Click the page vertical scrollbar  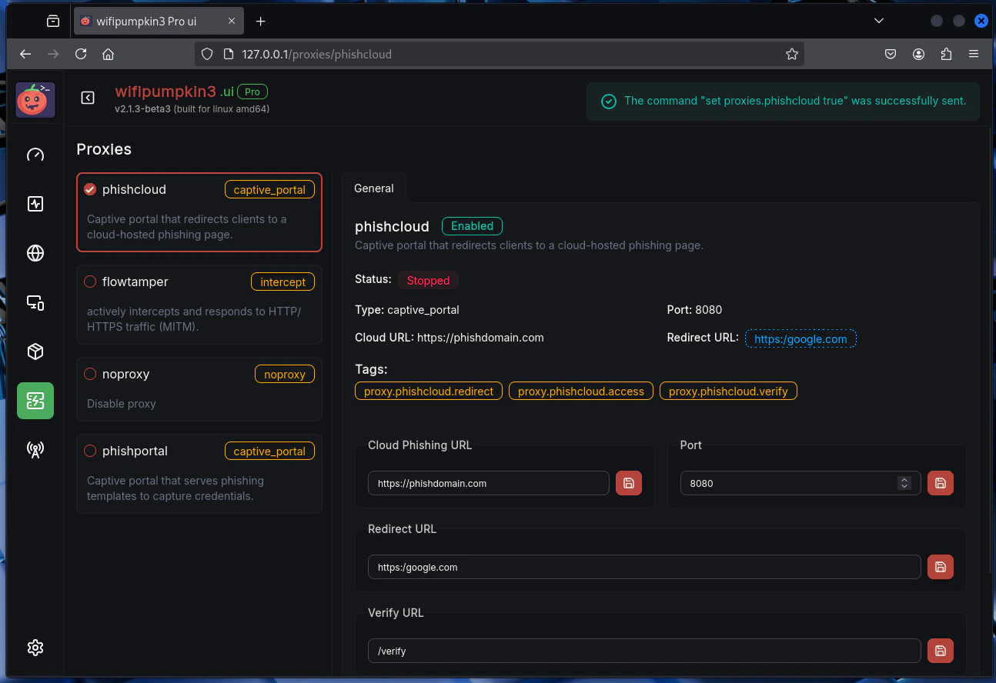point(991,350)
